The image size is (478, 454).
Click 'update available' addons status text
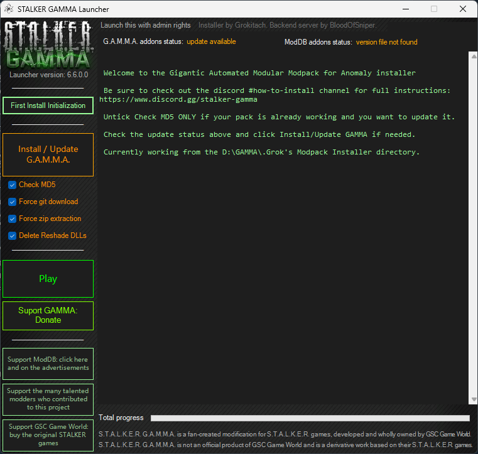(211, 41)
